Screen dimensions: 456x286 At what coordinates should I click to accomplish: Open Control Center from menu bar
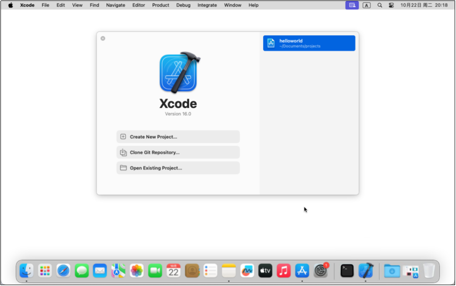pos(391,5)
